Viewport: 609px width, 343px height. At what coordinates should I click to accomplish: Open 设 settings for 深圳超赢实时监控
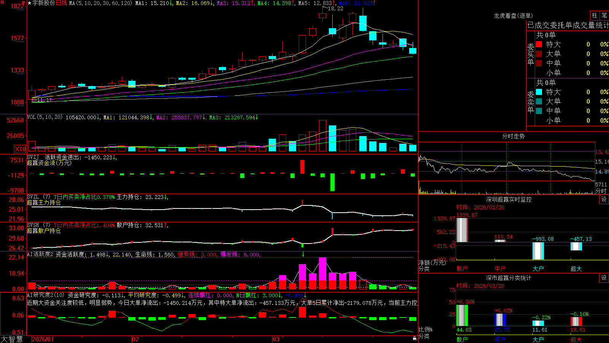coord(604,199)
